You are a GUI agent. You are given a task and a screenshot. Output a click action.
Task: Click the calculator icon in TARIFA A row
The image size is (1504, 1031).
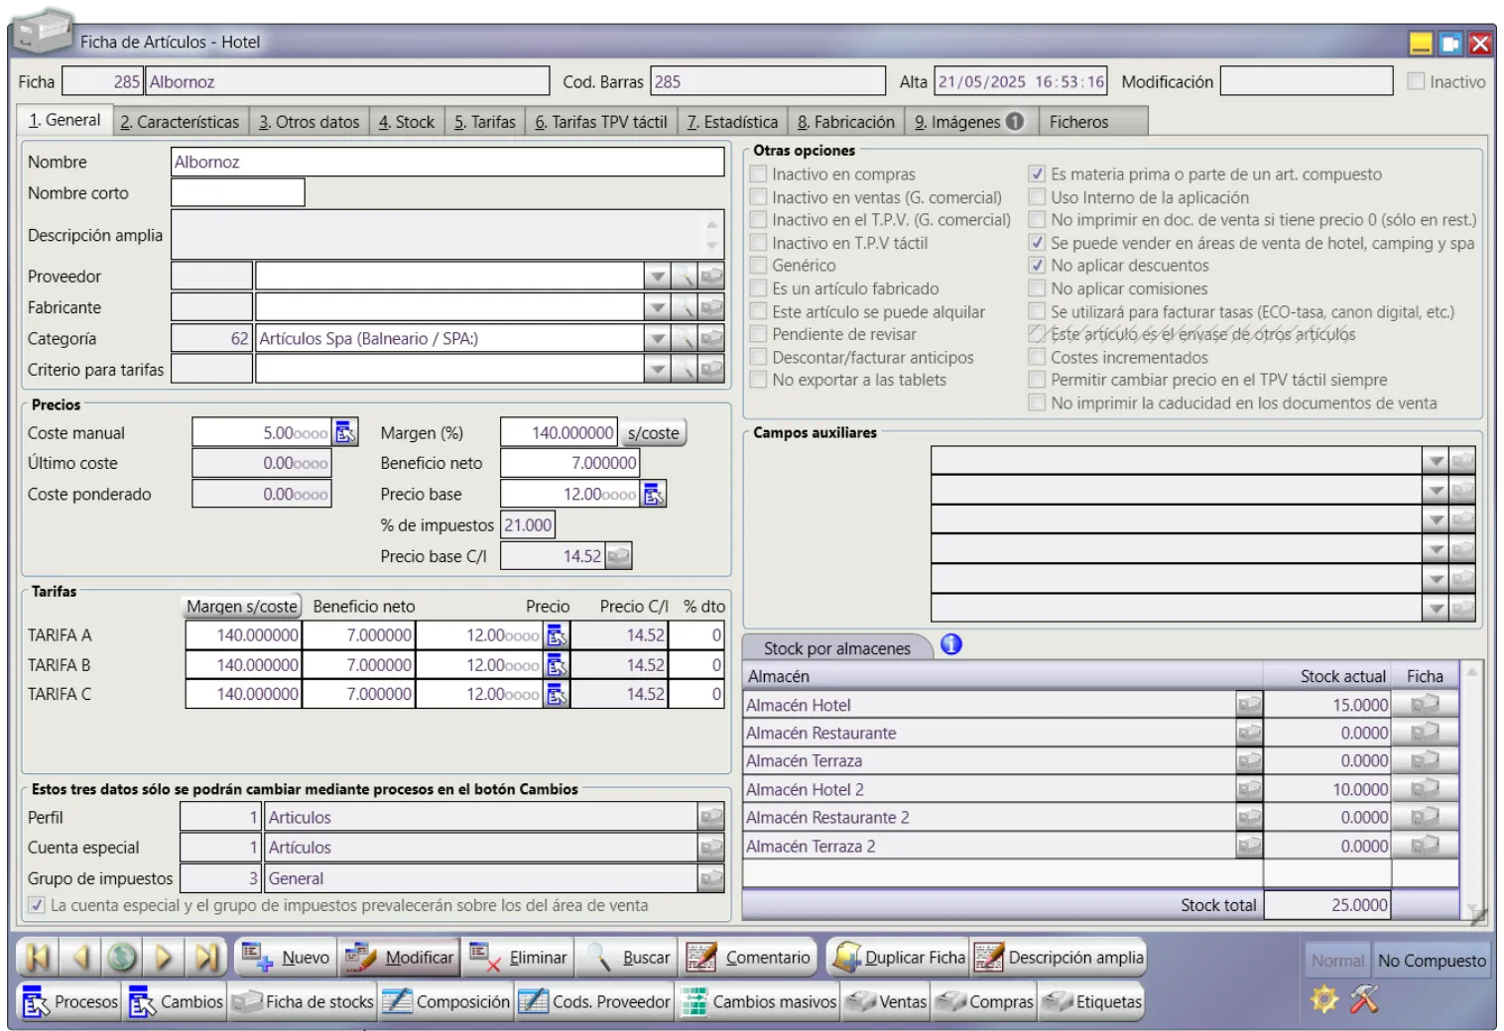pyautogui.click(x=557, y=635)
